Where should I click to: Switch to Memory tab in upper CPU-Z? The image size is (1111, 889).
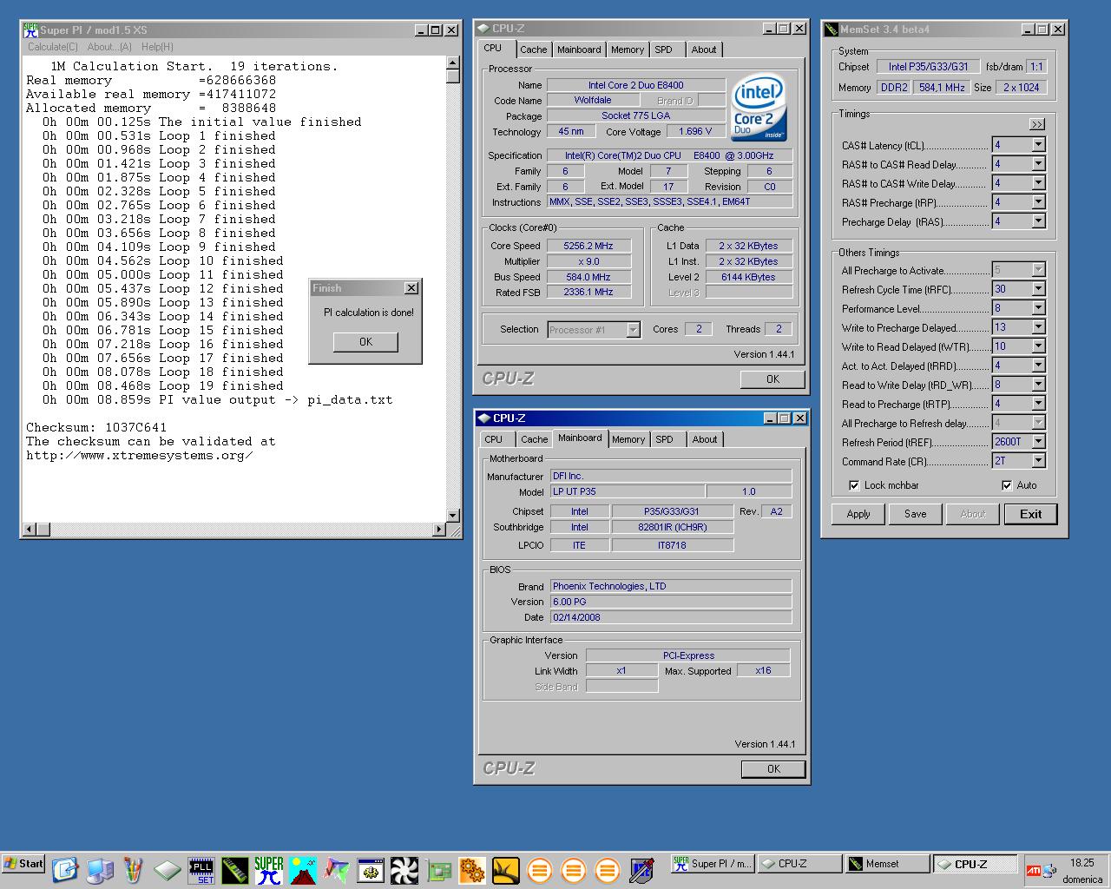click(627, 49)
